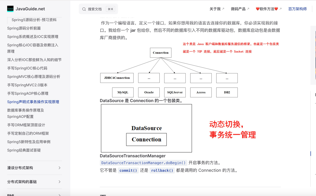Open Spring5源码分析-预习资料 sidebar item
Screen dimensions: 316x196
[34, 20]
